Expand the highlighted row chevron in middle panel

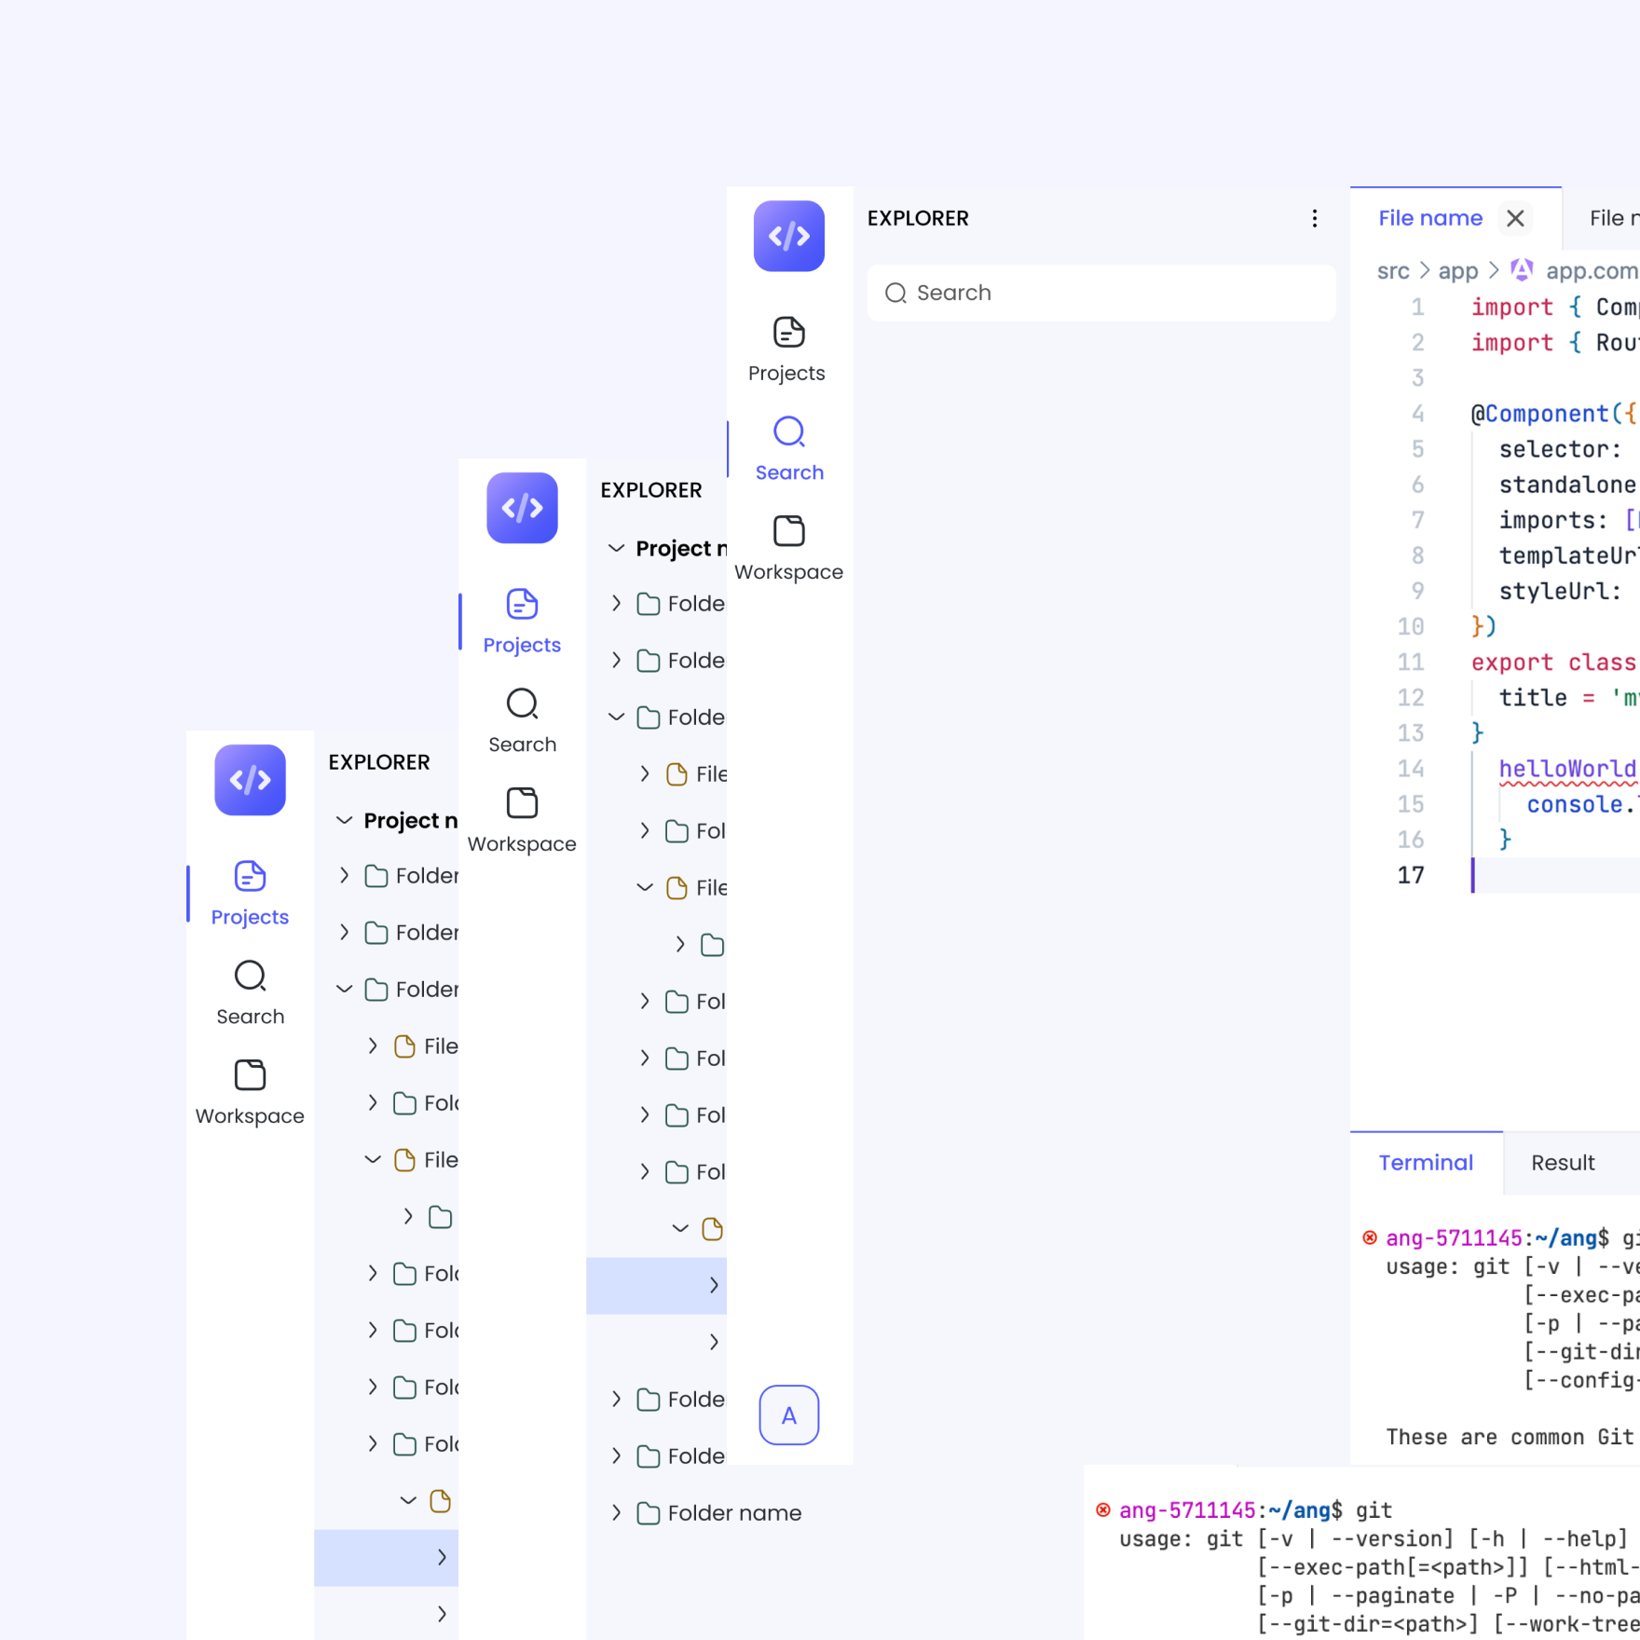tap(714, 1285)
